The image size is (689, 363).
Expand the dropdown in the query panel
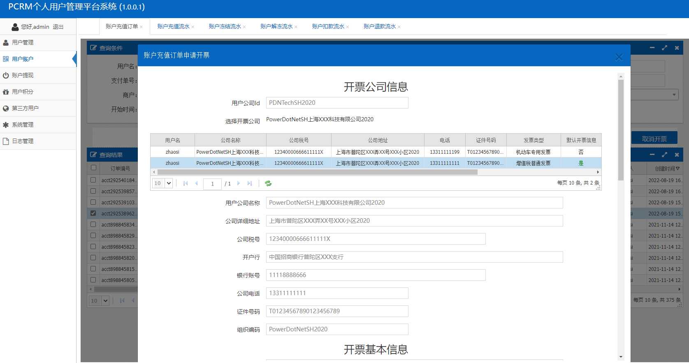coord(674,95)
